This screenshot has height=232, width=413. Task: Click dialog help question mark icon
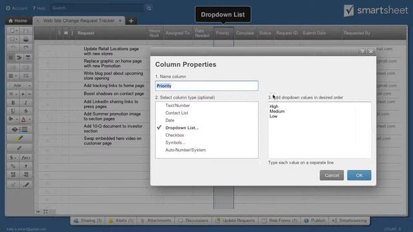click(362, 52)
